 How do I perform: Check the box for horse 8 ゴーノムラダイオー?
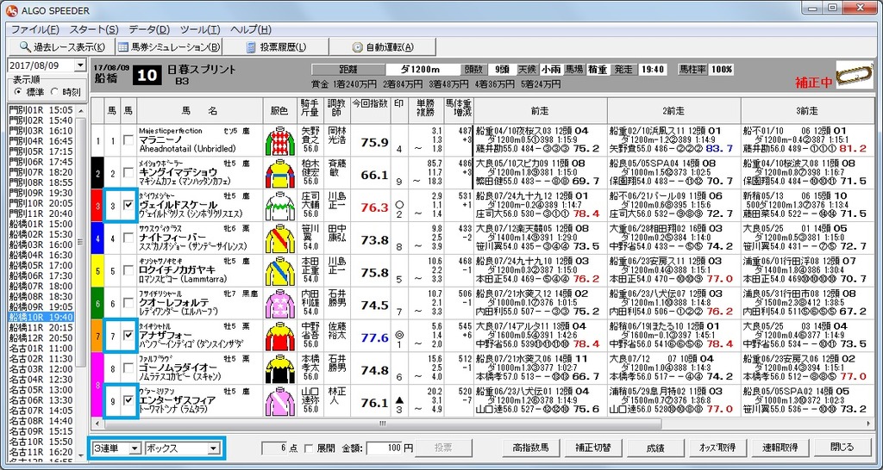(x=128, y=368)
